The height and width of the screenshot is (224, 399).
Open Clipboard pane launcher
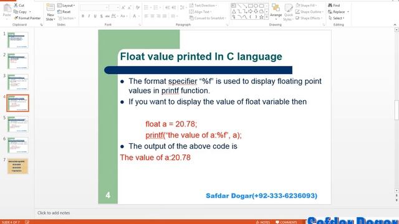tap(41, 25)
